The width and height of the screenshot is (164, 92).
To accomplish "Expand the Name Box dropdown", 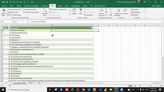I will coord(12,21).
